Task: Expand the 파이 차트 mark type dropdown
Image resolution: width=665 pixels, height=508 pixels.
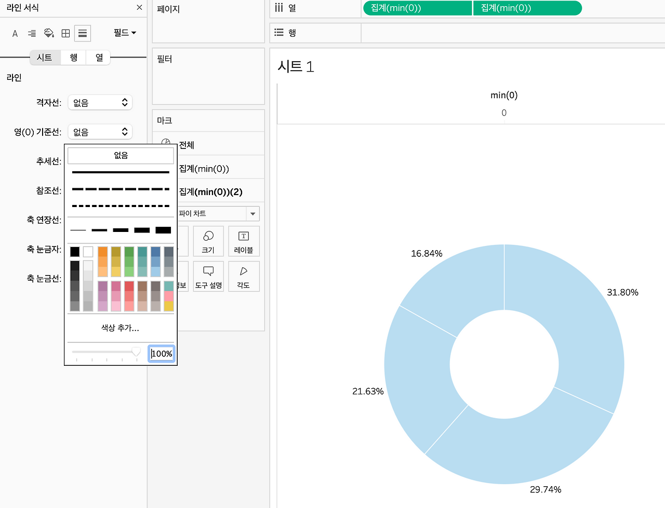Action: point(218,214)
